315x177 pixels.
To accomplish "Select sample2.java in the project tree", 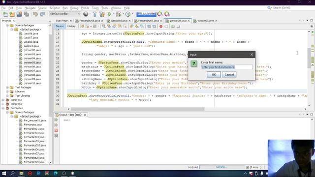I will 31,46.
